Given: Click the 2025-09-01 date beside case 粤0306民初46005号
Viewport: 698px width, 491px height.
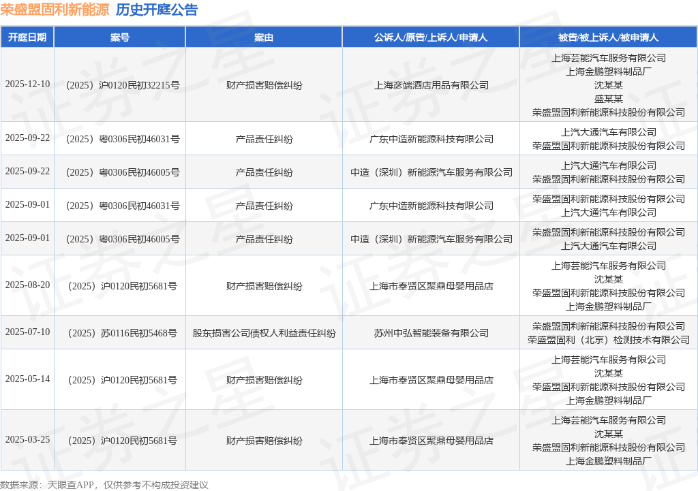Looking at the screenshot, I should click(x=27, y=238).
